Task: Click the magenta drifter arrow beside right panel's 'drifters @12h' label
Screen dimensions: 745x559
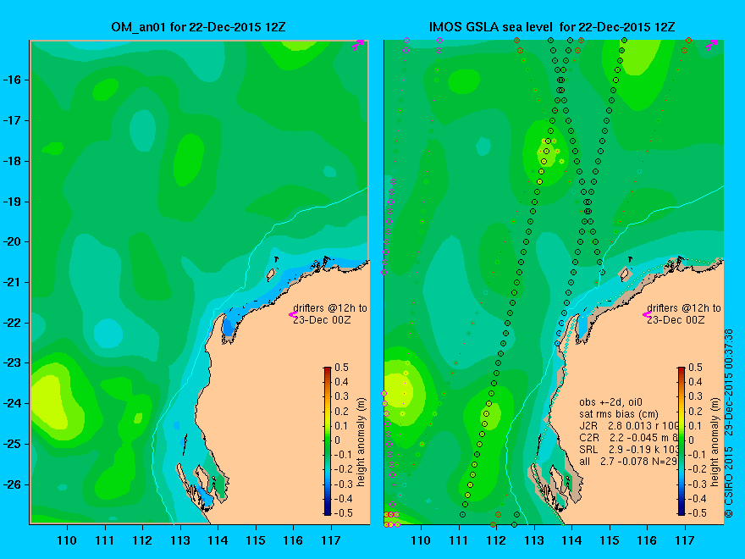Action: click(x=647, y=315)
